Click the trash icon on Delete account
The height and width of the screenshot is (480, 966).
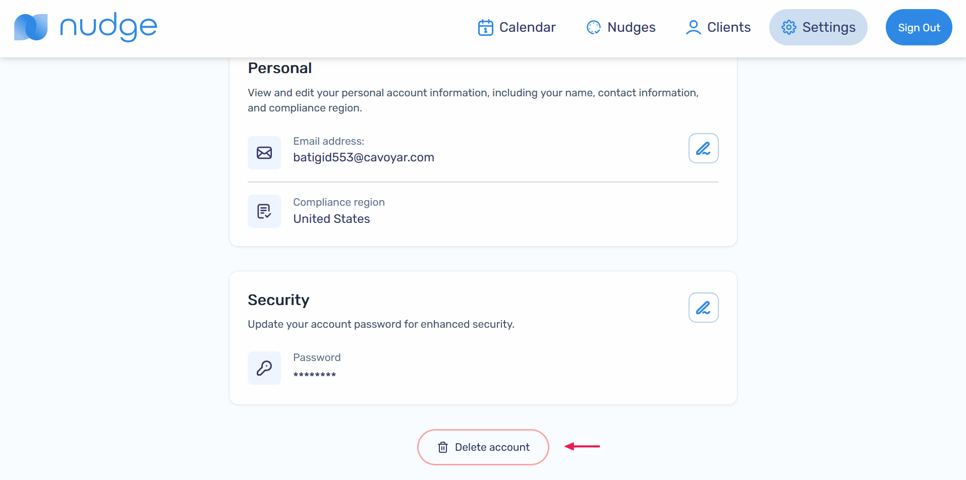pyautogui.click(x=443, y=447)
